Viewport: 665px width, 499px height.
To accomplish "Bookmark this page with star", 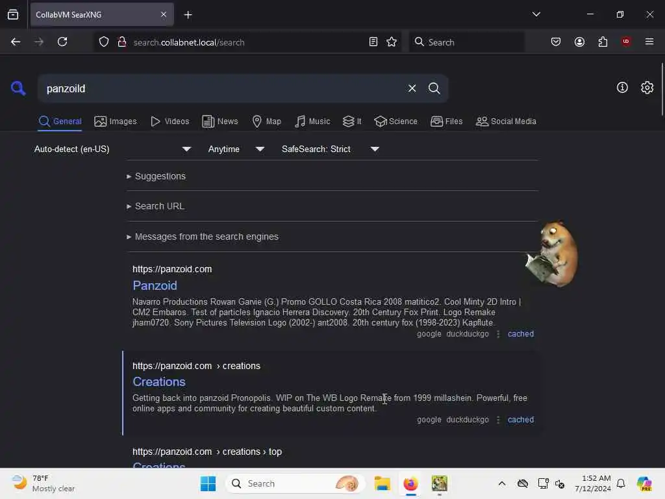I will (392, 42).
